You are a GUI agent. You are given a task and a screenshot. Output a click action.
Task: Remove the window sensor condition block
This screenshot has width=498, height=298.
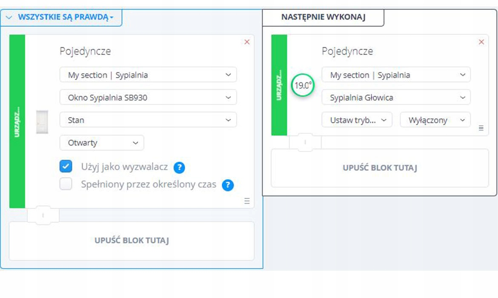247,42
